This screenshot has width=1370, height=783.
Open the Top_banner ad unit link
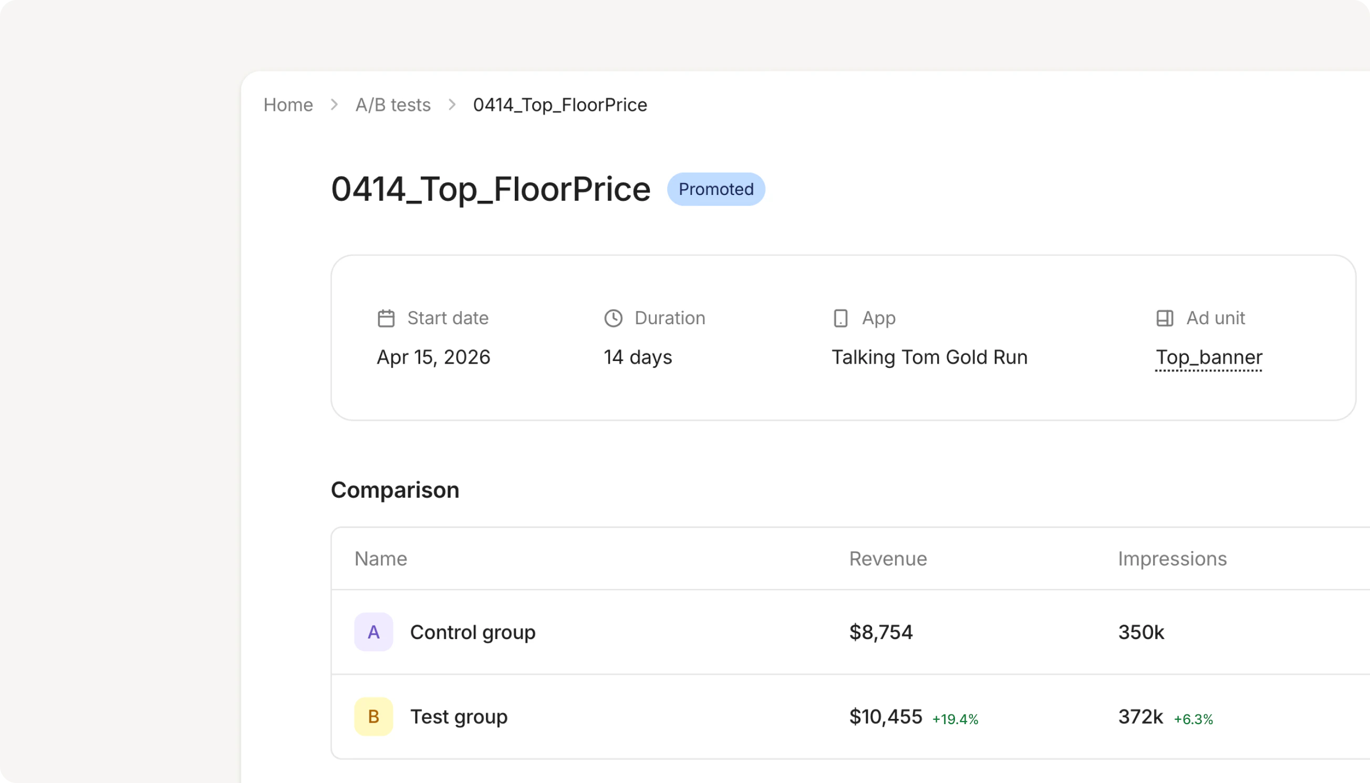pos(1209,357)
